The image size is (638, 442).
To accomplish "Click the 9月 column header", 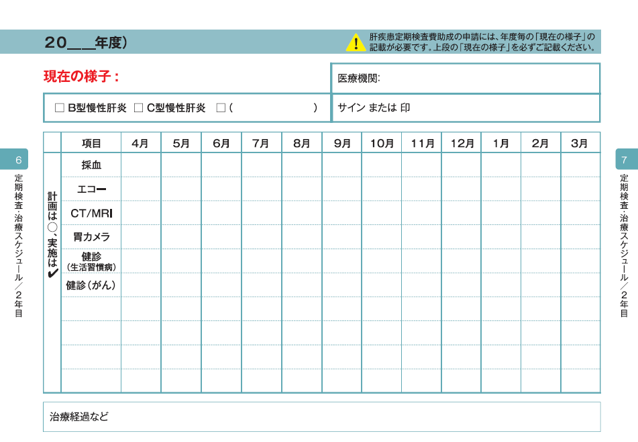I will coord(341,143).
